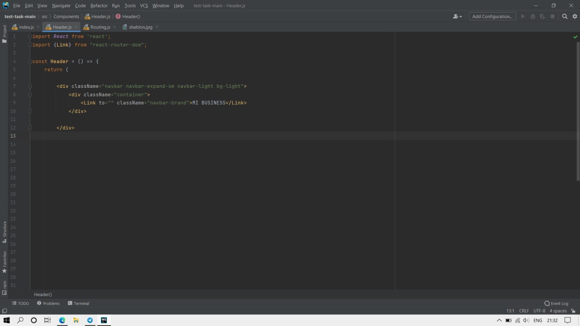Open the Refactor menu
The image size is (580, 326).
coord(99,5)
